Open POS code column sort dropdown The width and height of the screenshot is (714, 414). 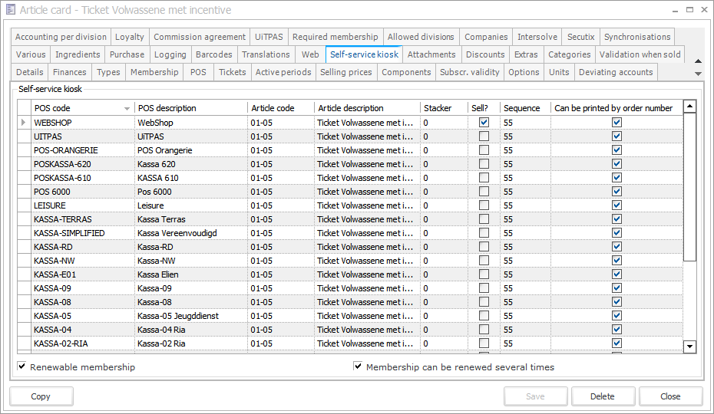click(127, 109)
